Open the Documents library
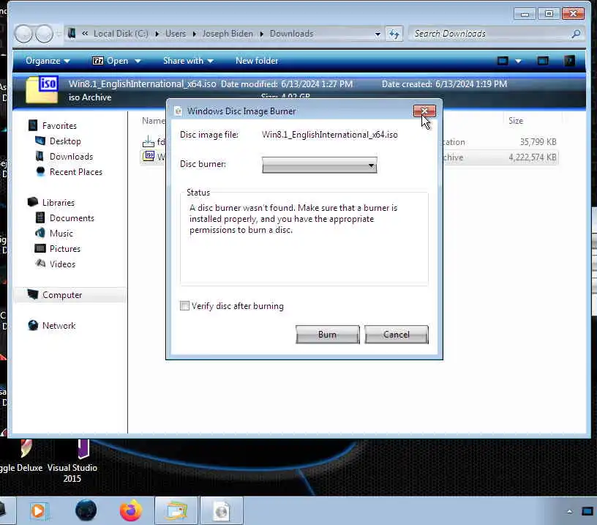 (x=72, y=218)
